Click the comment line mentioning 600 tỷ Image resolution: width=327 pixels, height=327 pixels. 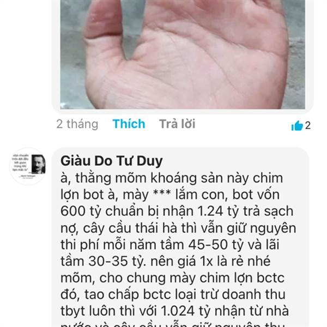(177, 211)
